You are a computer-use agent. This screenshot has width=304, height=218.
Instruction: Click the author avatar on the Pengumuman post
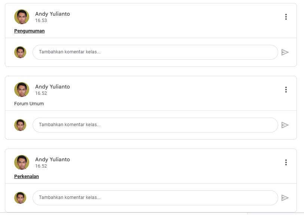coord(22,17)
